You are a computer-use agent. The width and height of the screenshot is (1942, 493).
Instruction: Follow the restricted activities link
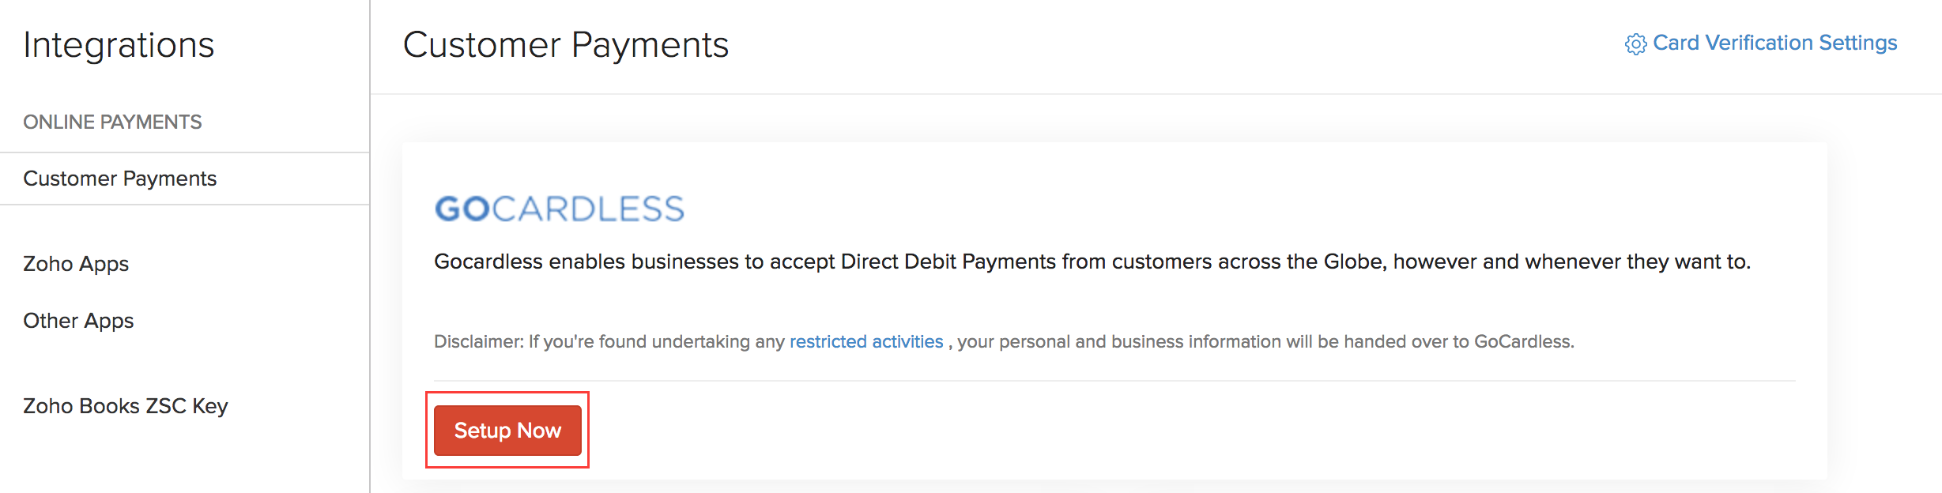866,341
